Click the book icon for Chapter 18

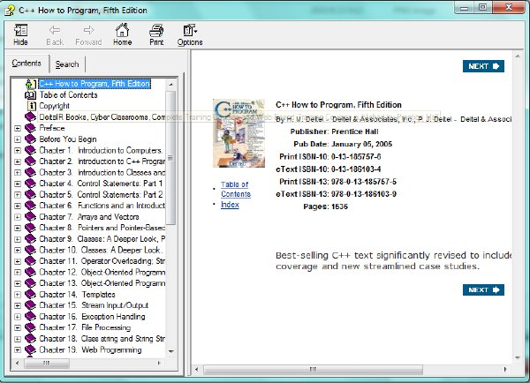coord(30,338)
